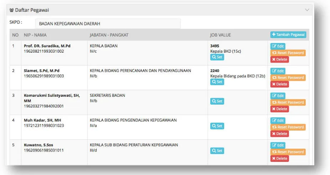
Task: Click Kepala Bidang pada BKD (12b) text
Action: point(238,76)
